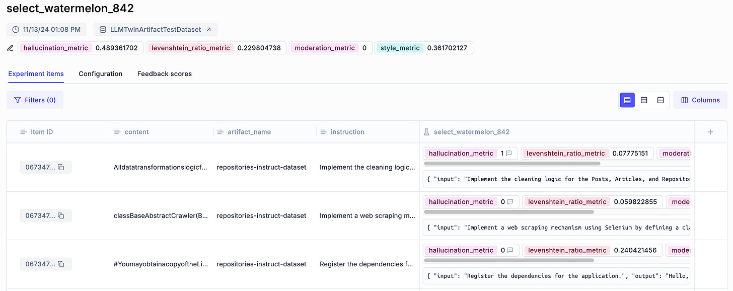The width and height of the screenshot is (733, 291).
Task: Click the plus icon to add a column
Action: 710,132
